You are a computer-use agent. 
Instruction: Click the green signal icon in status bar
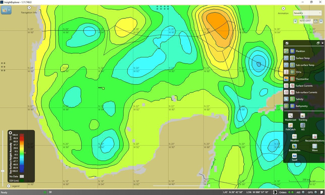tap(45, 192)
